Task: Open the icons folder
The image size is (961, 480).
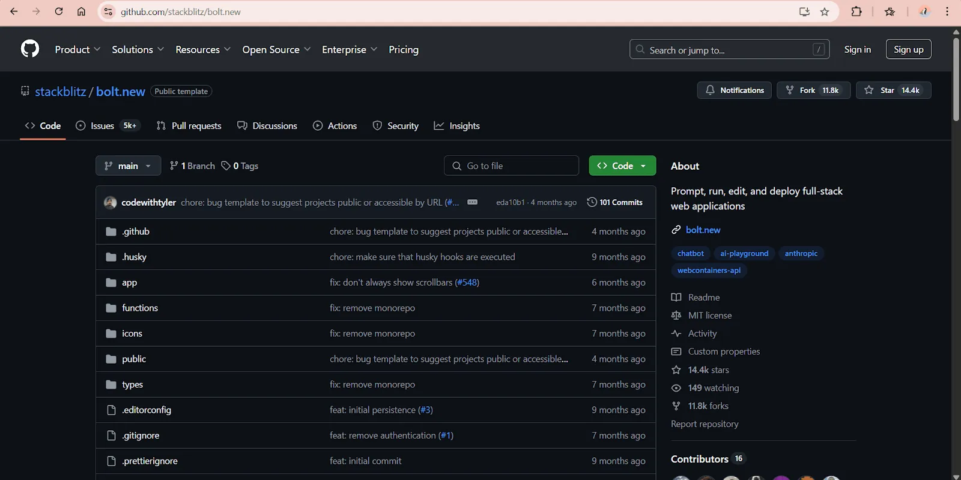Action: click(132, 334)
